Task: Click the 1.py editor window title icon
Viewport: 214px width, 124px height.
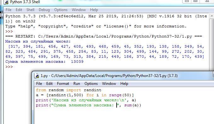Action: pos(37,76)
